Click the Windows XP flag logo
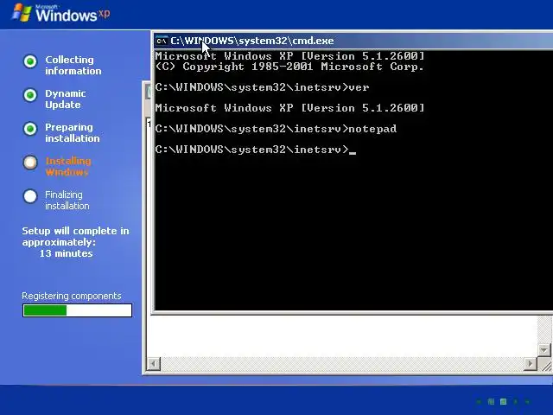Viewport: 553px width, 415px height. click(x=22, y=13)
